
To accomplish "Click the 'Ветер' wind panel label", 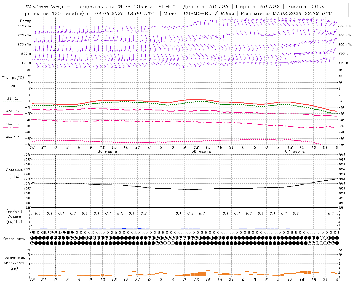I will pos(26,21).
